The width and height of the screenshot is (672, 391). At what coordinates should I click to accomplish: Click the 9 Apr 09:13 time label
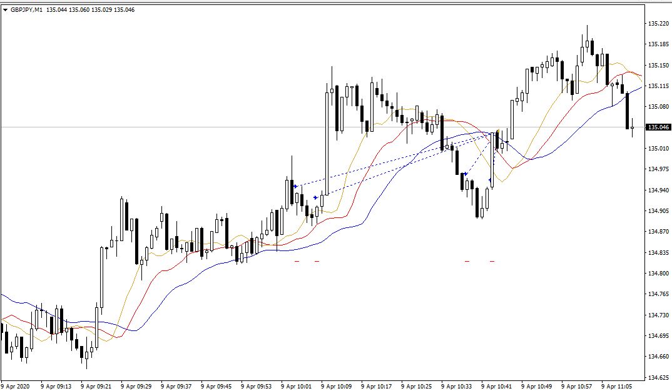click(56, 386)
